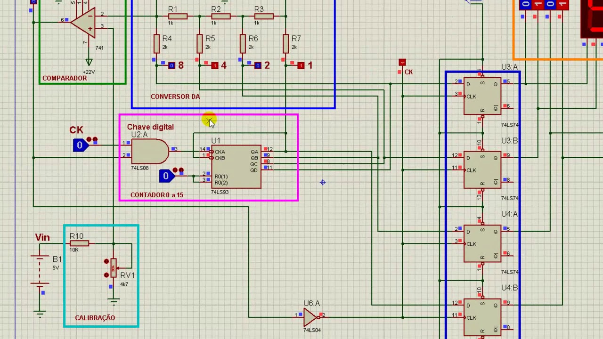
Task: Click the U3:A reference label
Action: coord(509,67)
